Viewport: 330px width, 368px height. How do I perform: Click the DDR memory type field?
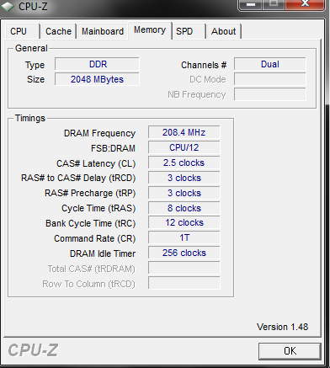point(97,64)
